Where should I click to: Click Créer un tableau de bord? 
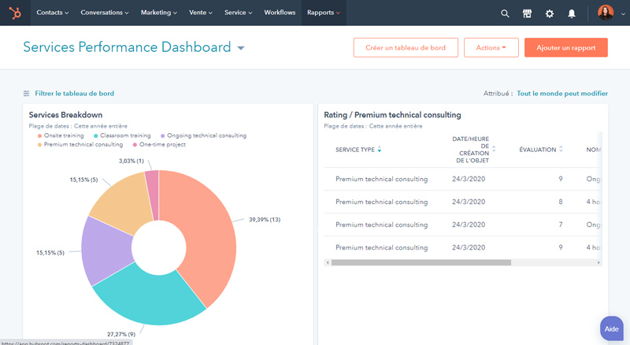click(x=406, y=47)
